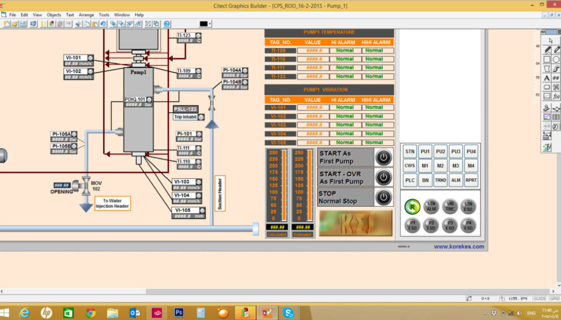
Task: Open Outlook from the taskbar
Action: pyautogui.click(x=135, y=313)
